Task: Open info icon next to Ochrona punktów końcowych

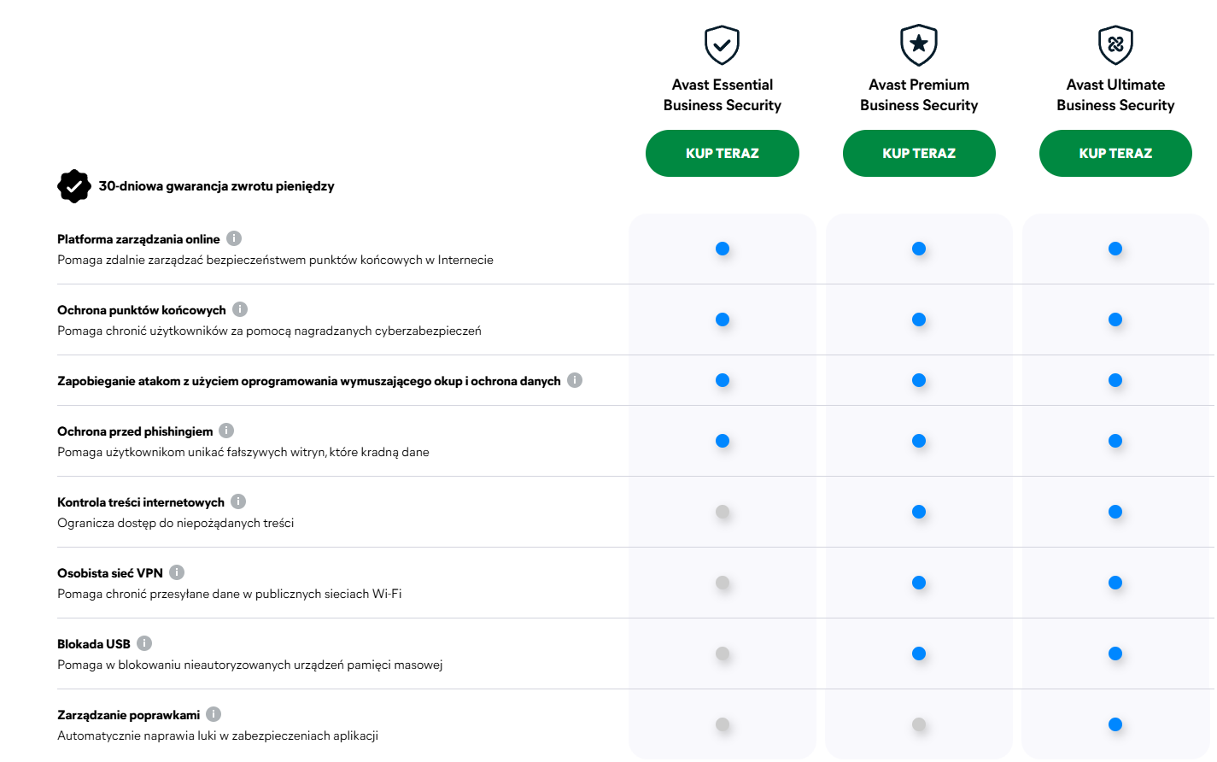Action: (240, 309)
